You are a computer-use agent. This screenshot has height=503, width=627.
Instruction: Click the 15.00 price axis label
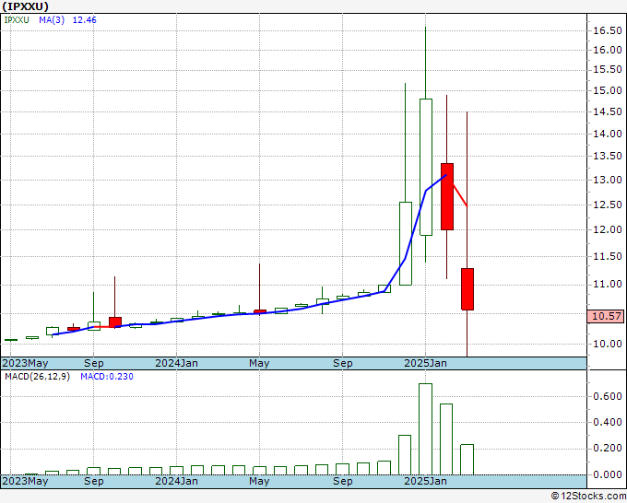608,90
